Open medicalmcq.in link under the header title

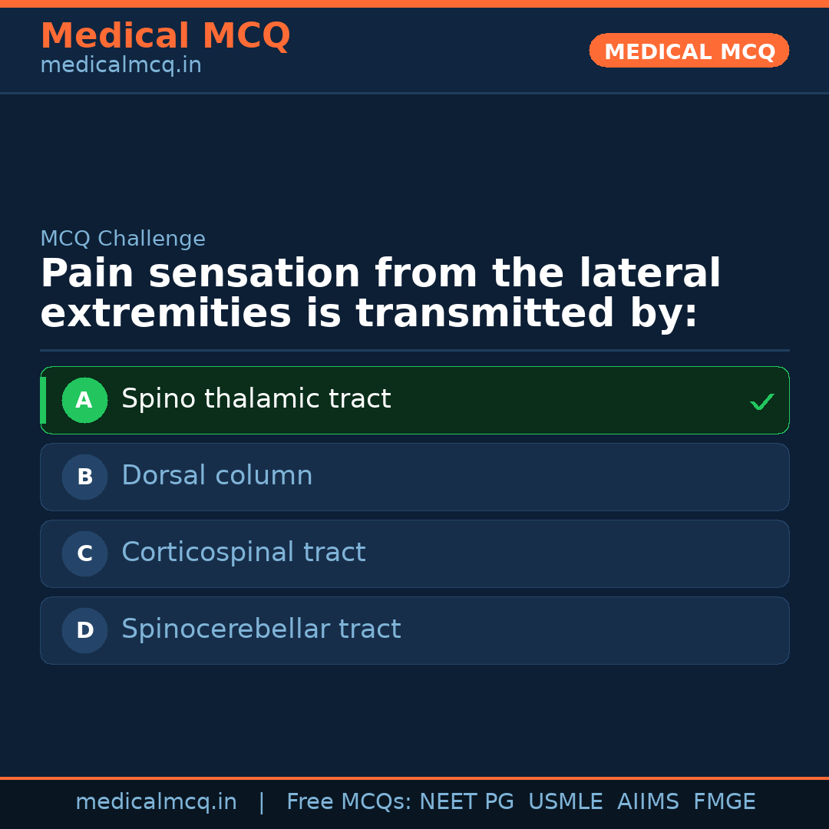coord(121,66)
